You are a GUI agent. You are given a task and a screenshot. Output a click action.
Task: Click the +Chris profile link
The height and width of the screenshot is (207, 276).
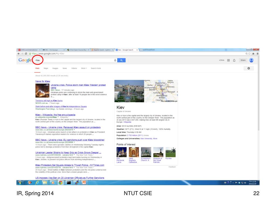222,60
